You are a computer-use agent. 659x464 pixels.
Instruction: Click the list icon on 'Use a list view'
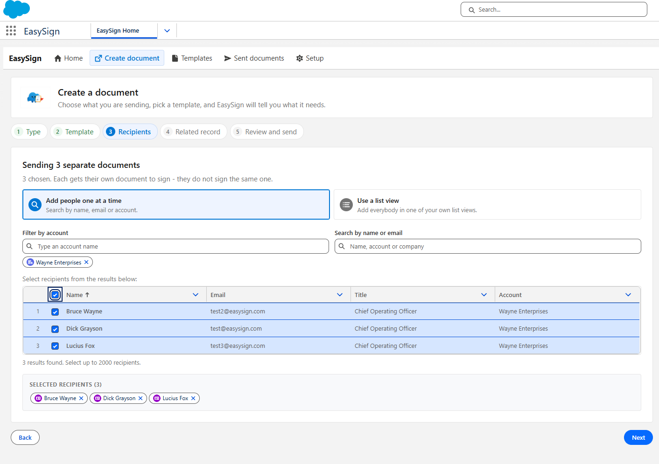(x=346, y=205)
